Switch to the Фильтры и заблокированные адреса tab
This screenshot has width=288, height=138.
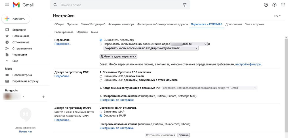162,24
